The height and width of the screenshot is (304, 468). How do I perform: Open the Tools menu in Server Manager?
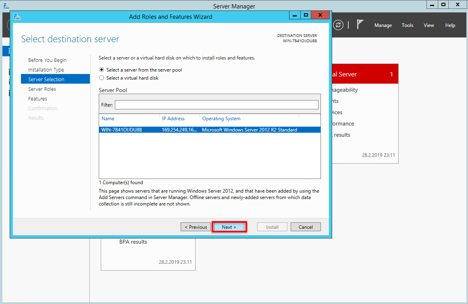[x=408, y=25]
